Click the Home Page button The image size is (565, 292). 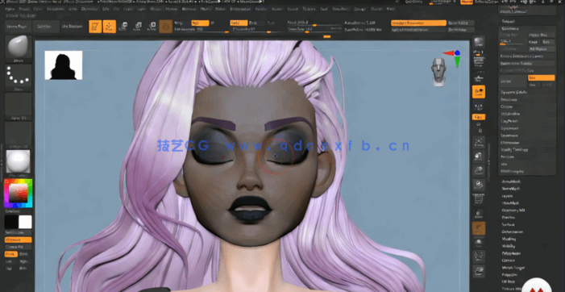[x=18, y=27]
